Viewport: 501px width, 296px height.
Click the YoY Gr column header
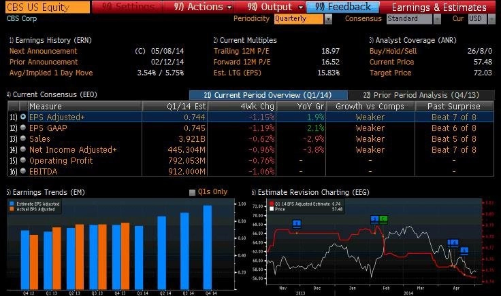[x=301, y=106]
